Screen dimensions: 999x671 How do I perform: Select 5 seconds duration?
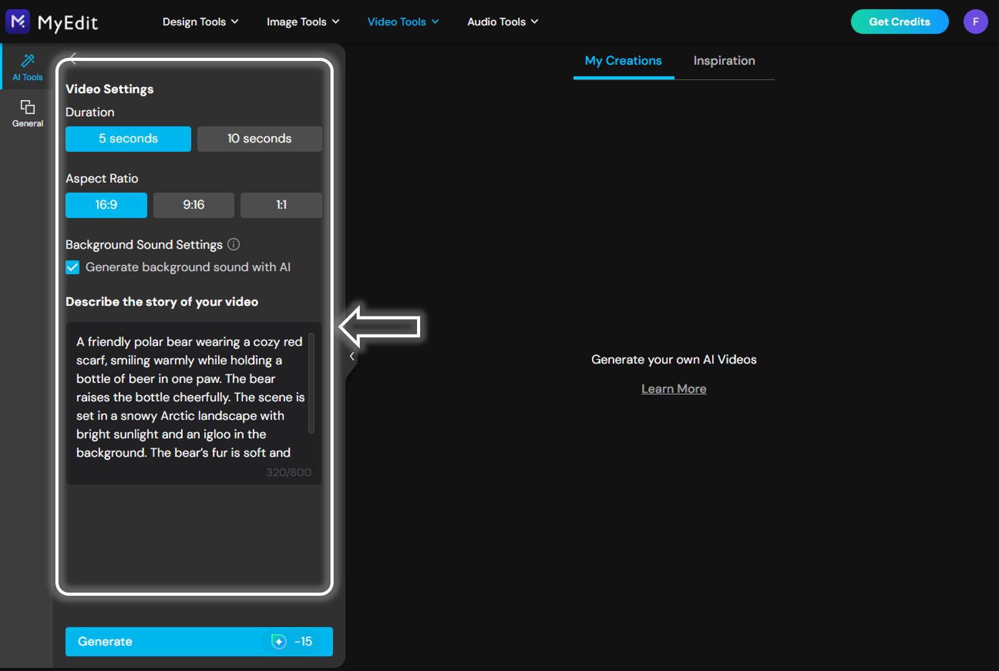[x=128, y=139]
